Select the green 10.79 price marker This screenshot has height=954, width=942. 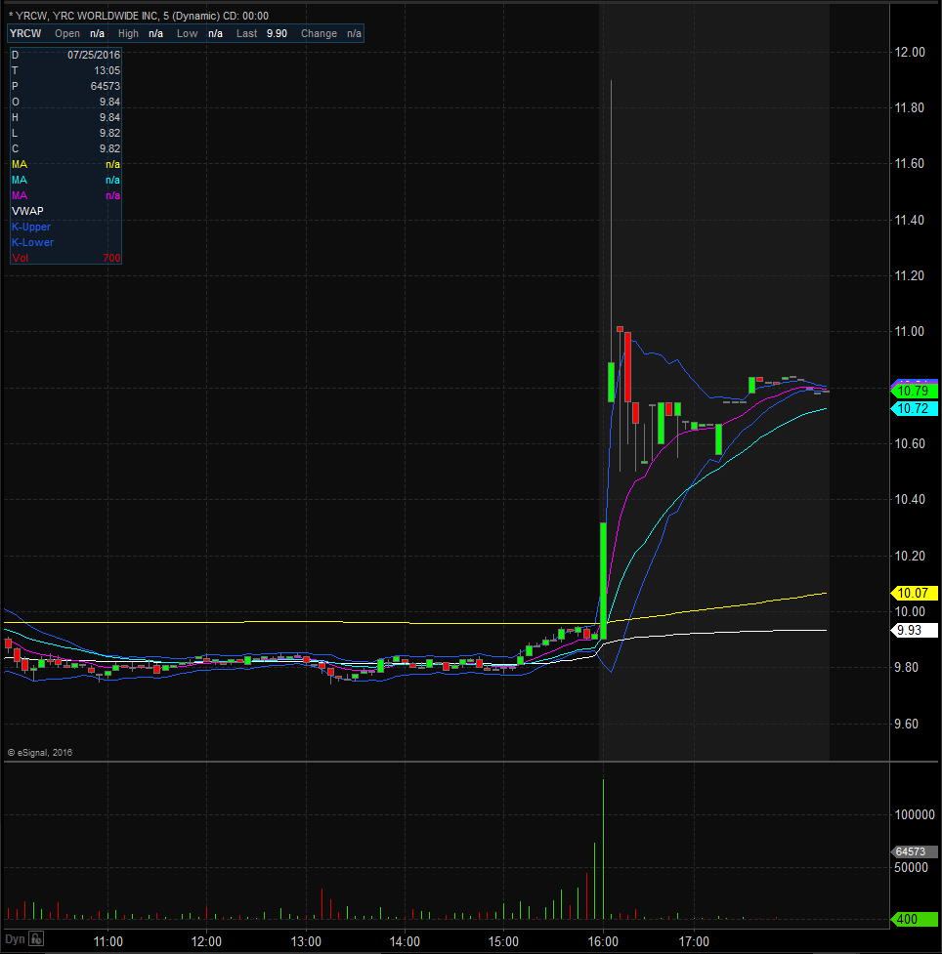coord(911,392)
